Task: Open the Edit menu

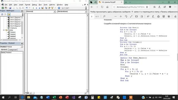Action: click(x=11, y=5)
